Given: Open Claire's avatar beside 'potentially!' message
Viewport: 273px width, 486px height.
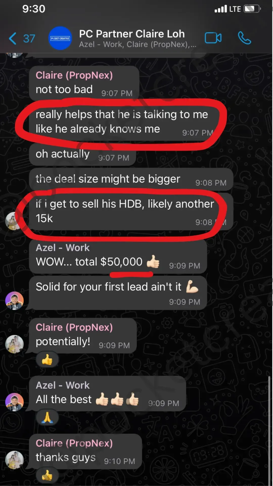Looking at the screenshot, I should 14,344.
